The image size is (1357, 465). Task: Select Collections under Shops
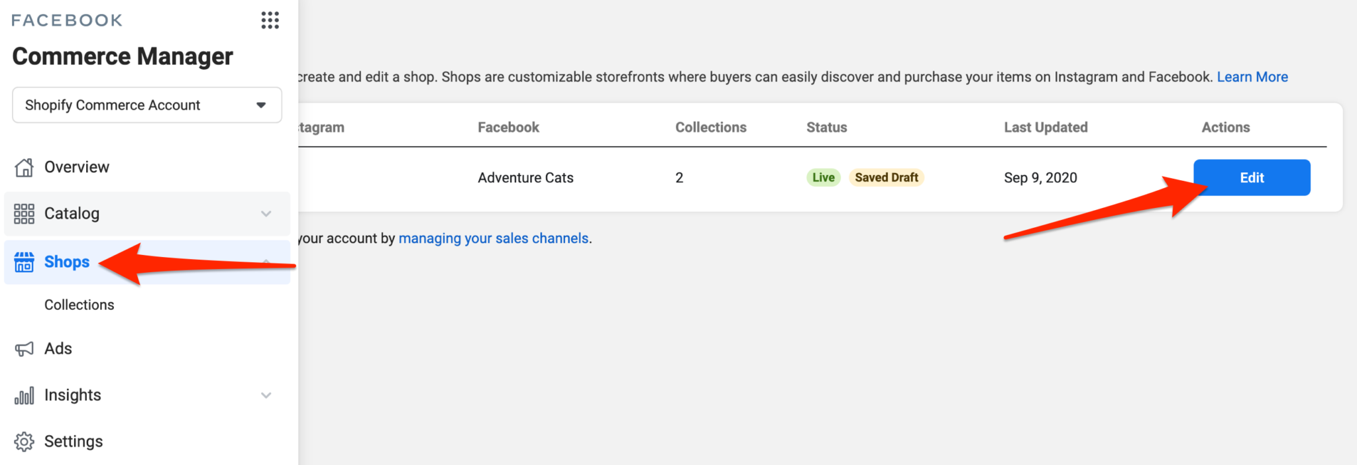pyautogui.click(x=80, y=305)
